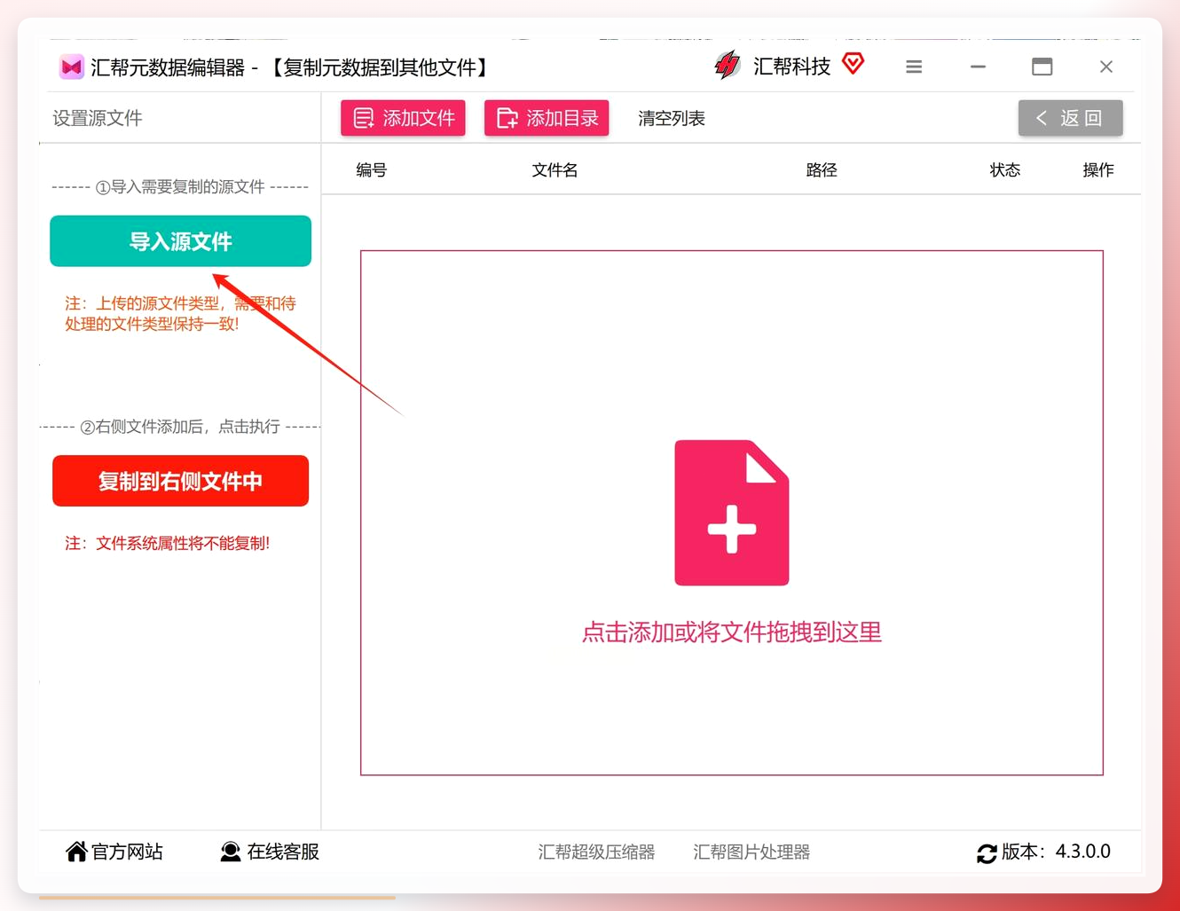1180x911 pixels.
Task: Click step label ②右侧文件添加后，点击执行
Action: tap(180, 427)
